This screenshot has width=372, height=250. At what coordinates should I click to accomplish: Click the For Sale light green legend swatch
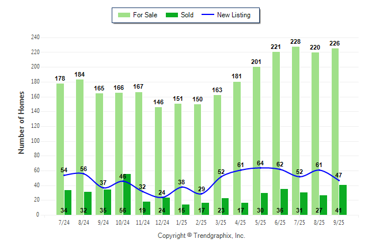coord(123,15)
